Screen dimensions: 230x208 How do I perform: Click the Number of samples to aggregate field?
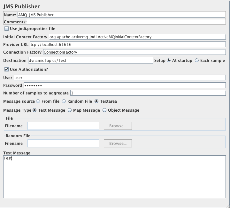148,93
